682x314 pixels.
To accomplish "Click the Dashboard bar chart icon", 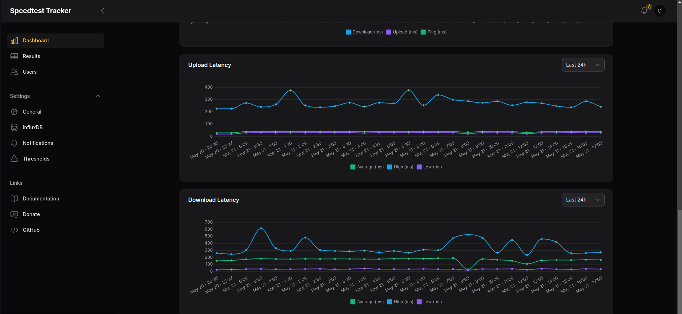I will click(x=14, y=41).
